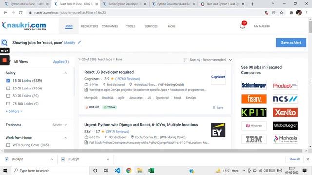Open Chrome three-dot menu

[307, 13]
